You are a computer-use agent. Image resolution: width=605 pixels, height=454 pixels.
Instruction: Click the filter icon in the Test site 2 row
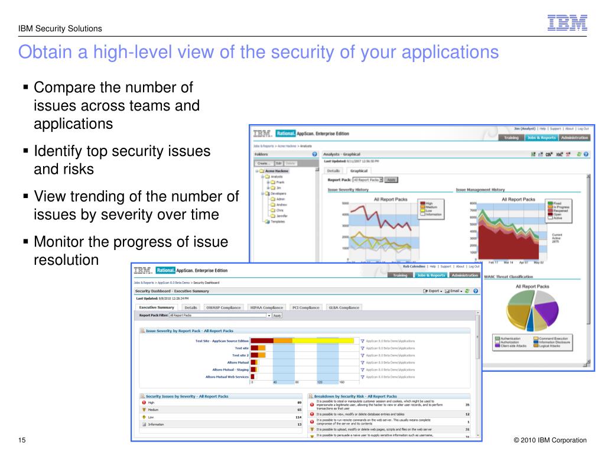[362, 355]
